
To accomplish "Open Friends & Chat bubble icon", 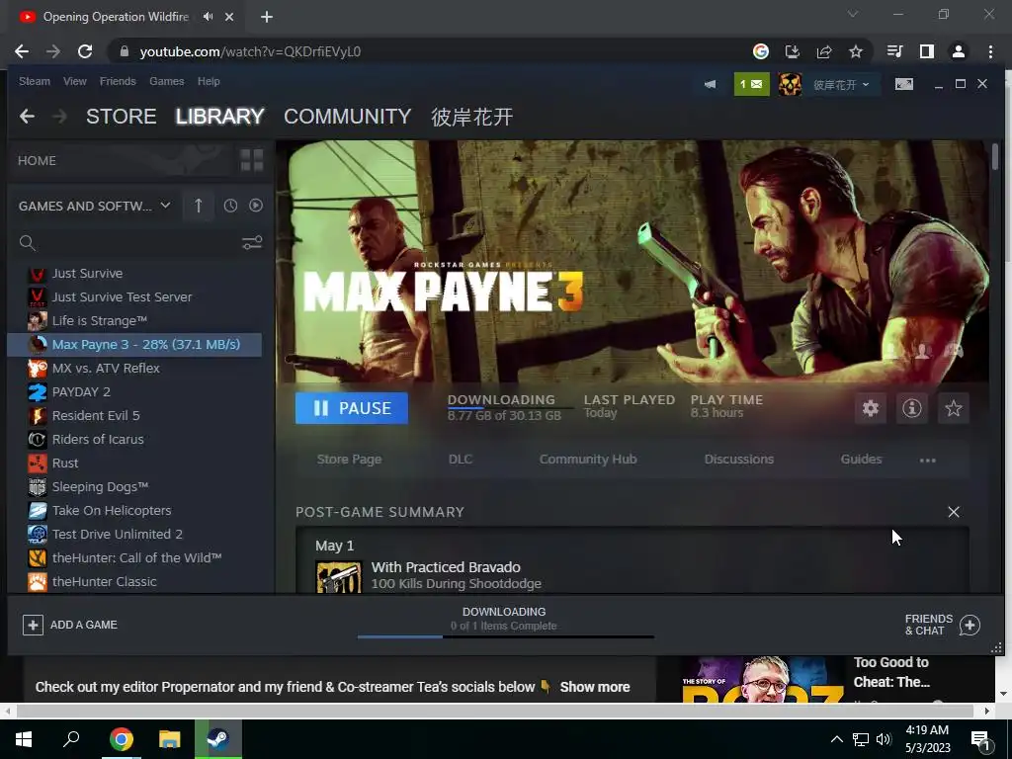I will 970,625.
